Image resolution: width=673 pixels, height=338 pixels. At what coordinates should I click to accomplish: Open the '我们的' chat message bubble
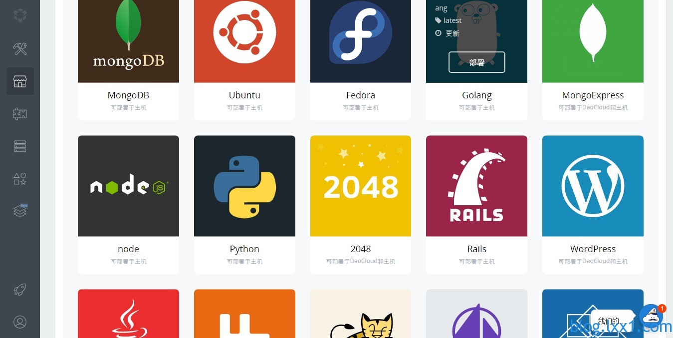click(x=612, y=321)
